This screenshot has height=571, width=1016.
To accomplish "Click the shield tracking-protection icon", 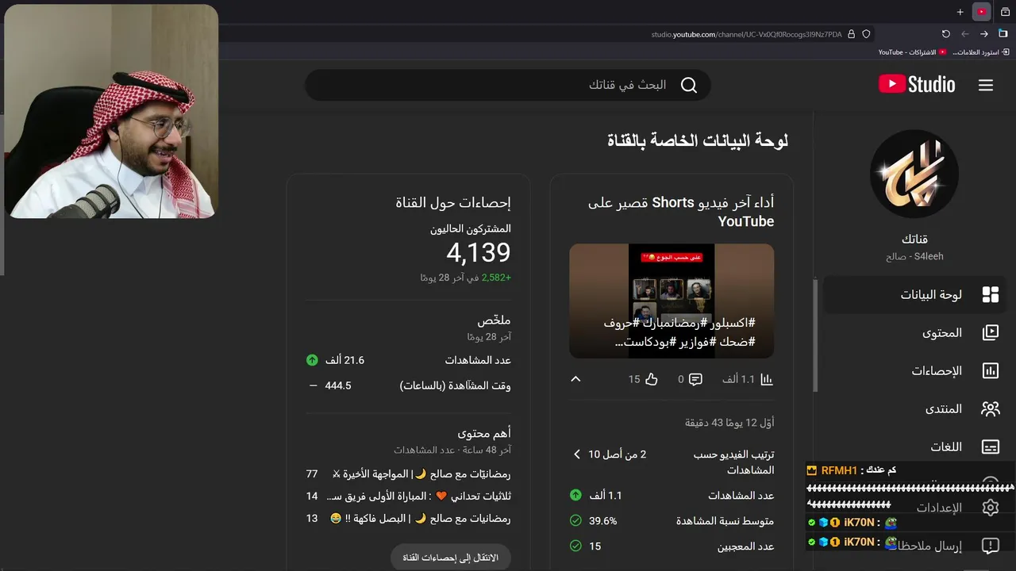I will (x=866, y=34).
